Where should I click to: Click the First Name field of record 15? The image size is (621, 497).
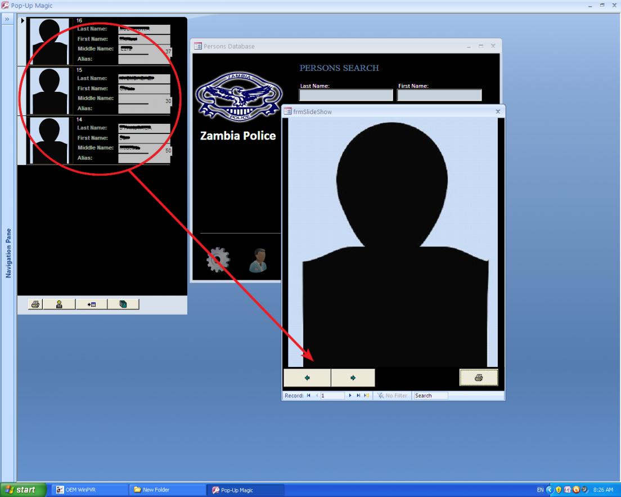(x=144, y=89)
